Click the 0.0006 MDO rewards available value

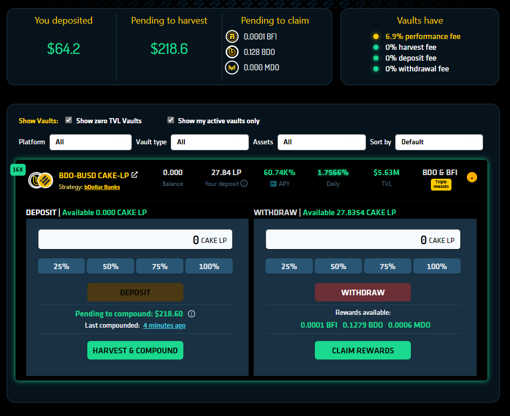(409, 325)
